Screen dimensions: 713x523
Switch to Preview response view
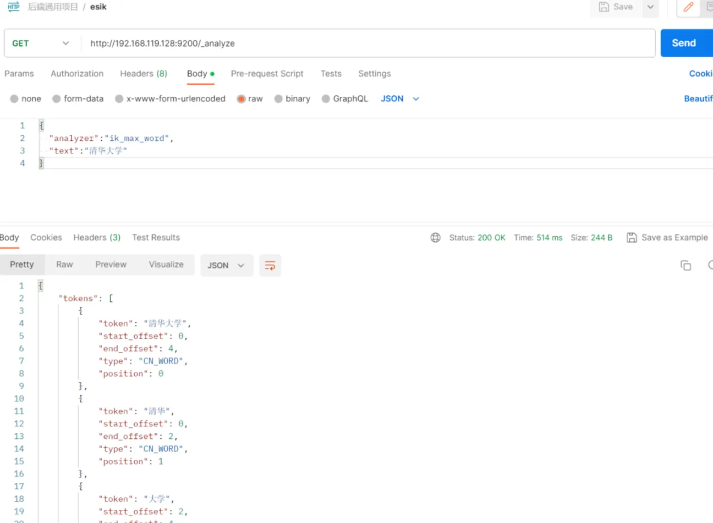[111, 265]
